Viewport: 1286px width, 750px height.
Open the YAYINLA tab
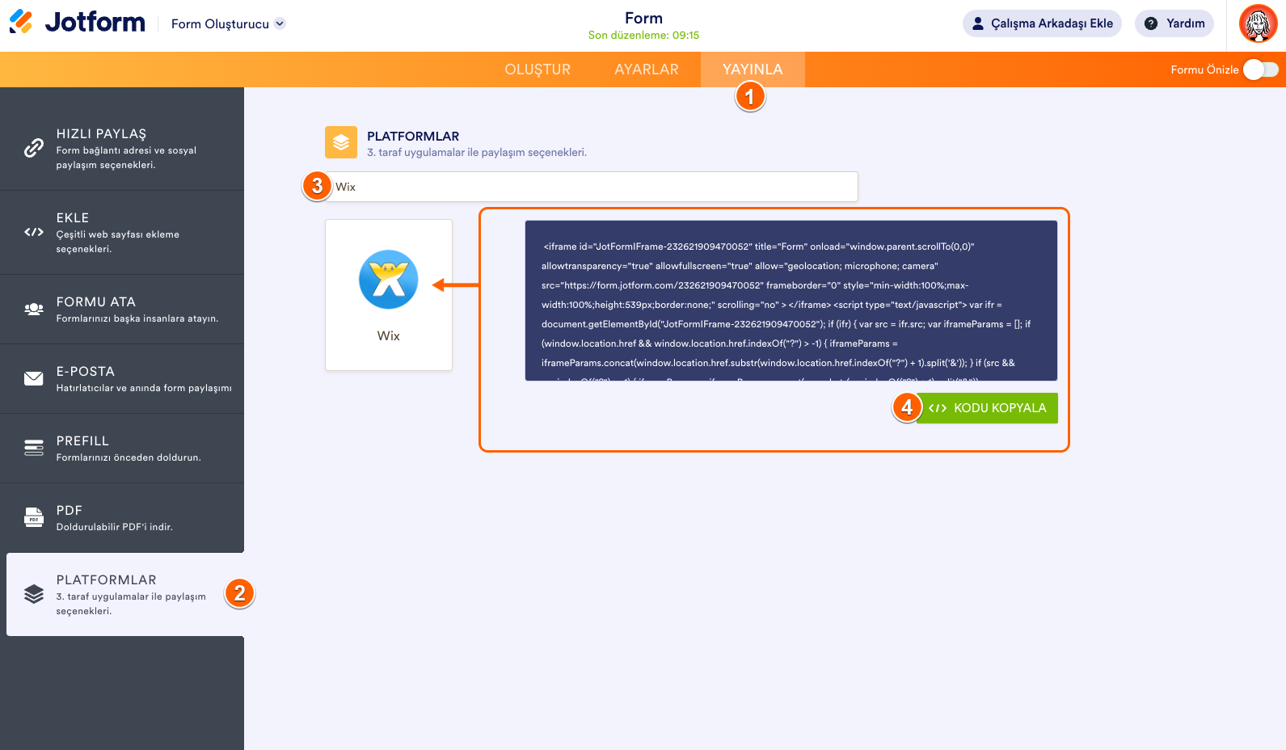[x=753, y=70]
